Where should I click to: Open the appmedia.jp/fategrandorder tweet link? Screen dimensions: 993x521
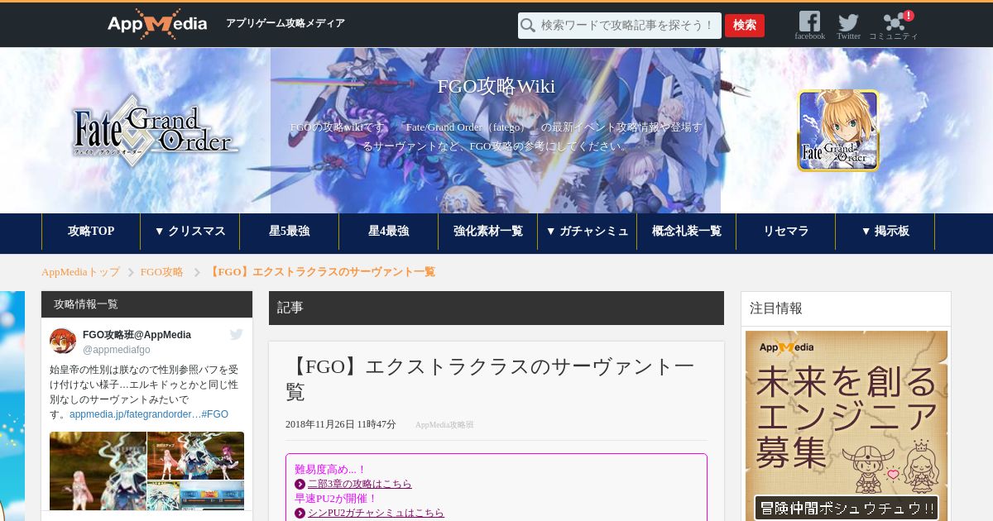click(x=134, y=414)
